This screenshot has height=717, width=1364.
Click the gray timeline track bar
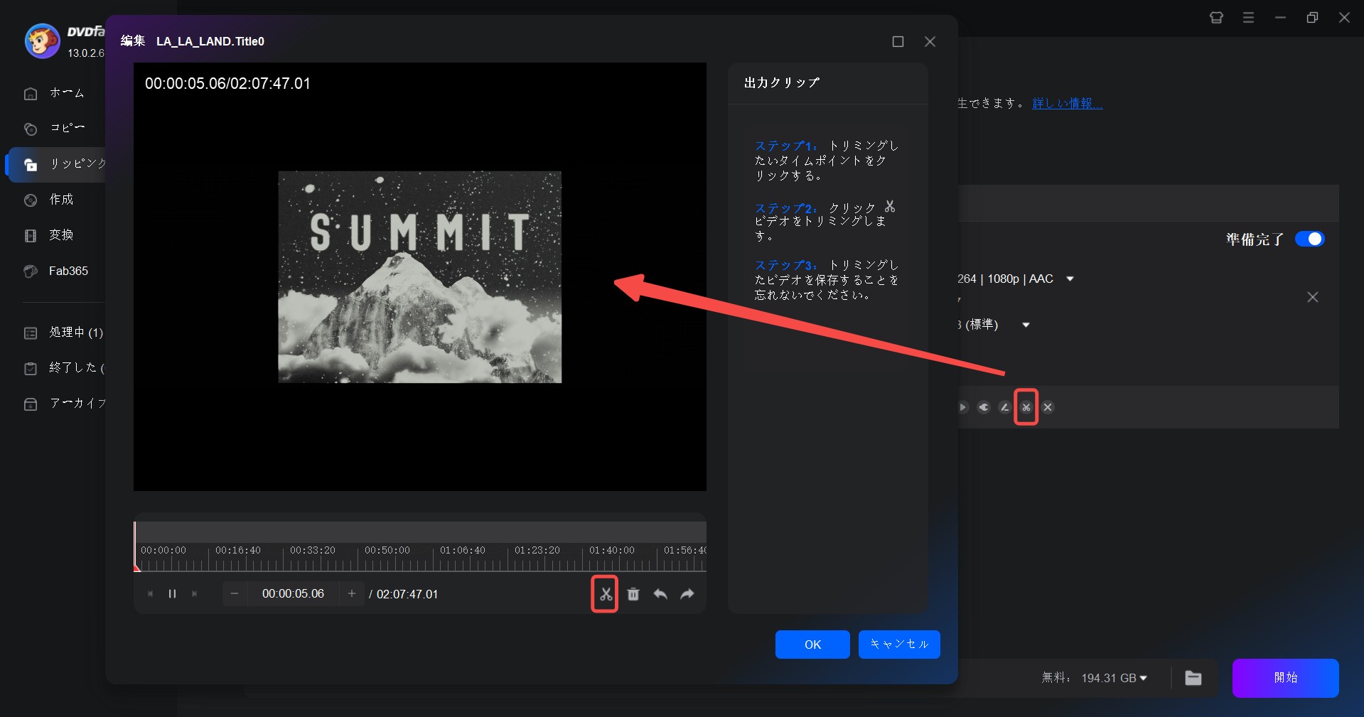click(x=420, y=532)
